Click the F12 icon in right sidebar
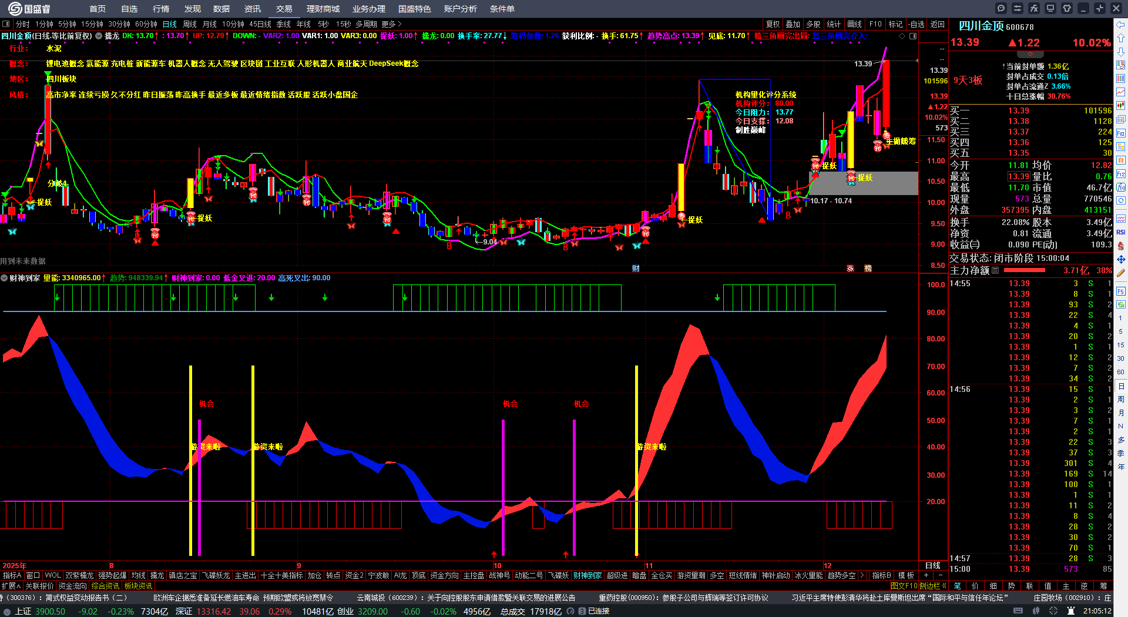Screen dimensions: 1128x617 [x=1121, y=174]
